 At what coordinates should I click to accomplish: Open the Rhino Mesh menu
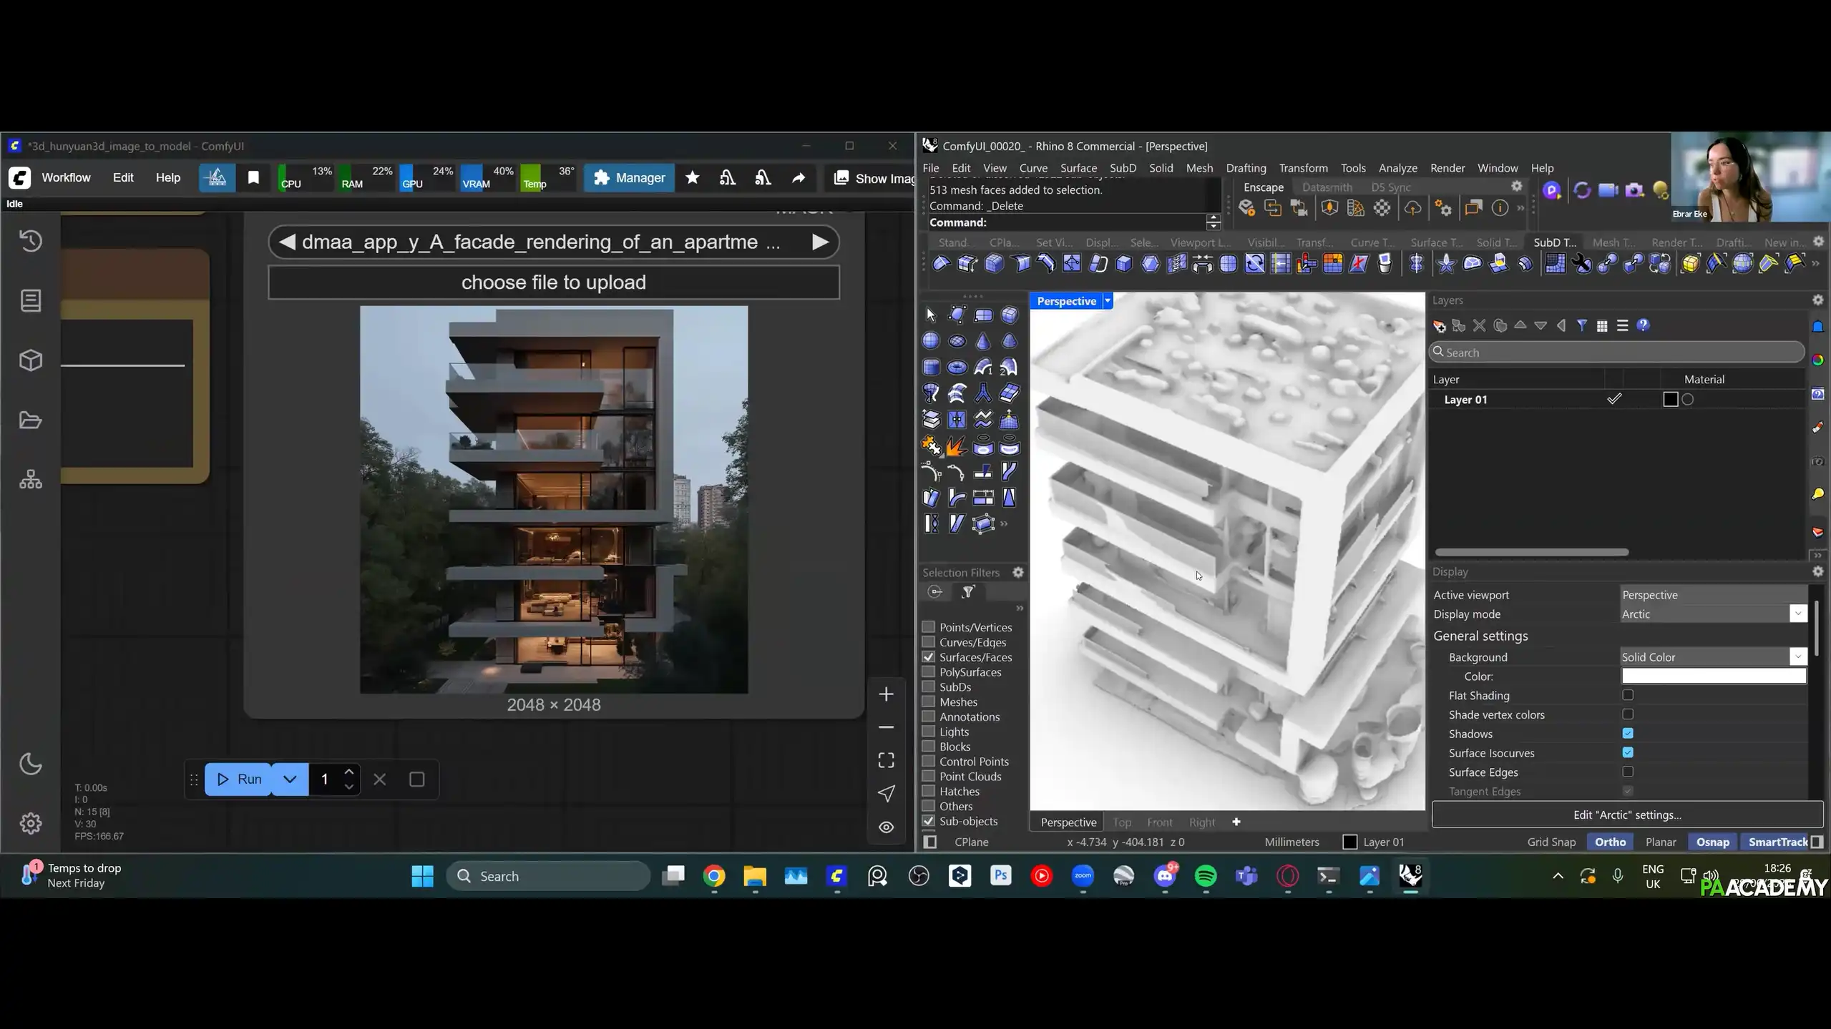click(x=1199, y=168)
